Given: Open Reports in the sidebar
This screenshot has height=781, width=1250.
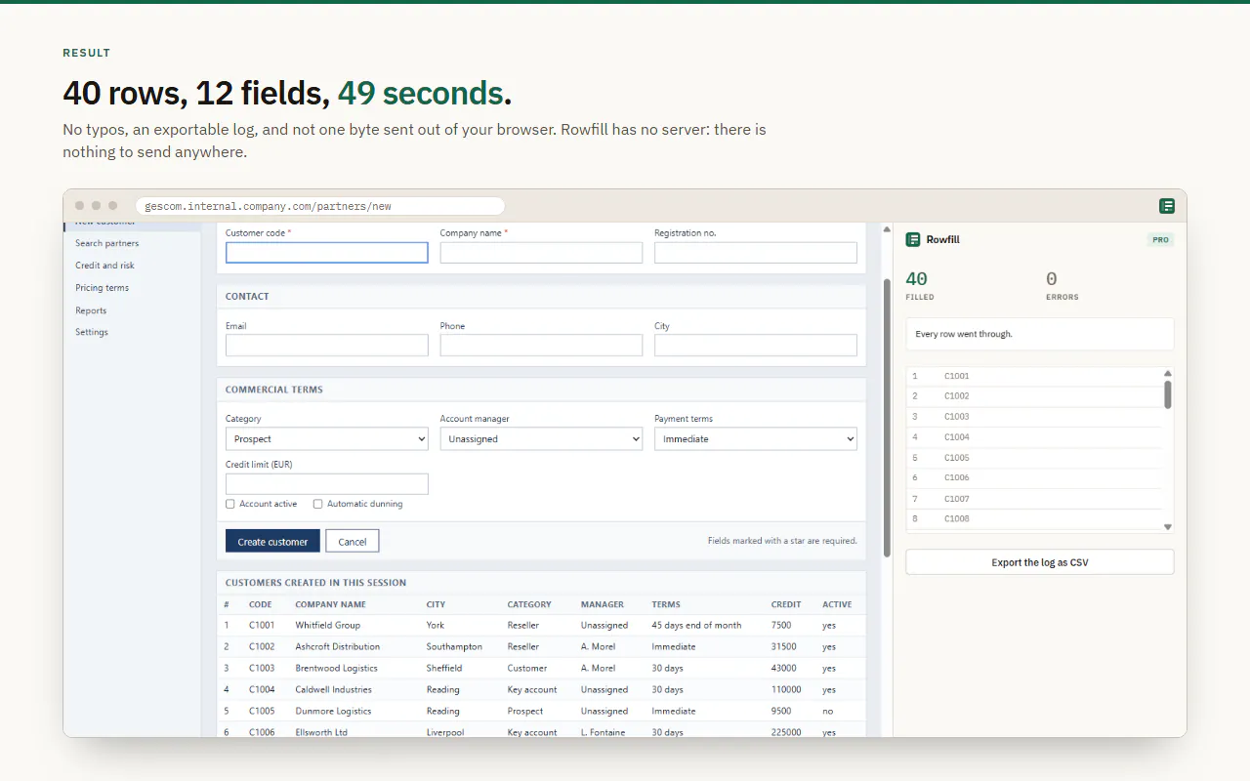Looking at the screenshot, I should pyautogui.click(x=91, y=310).
